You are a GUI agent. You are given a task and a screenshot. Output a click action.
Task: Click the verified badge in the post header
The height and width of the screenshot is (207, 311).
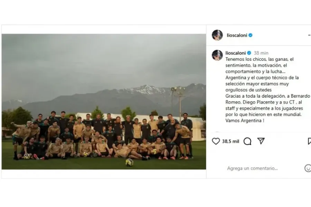(250, 35)
